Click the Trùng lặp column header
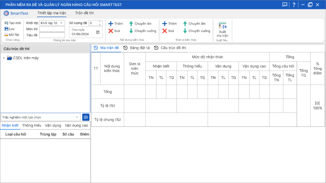Image resolution: width=326 pixels, height=183 pixels. pyautogui.click(x=48, y=134)
